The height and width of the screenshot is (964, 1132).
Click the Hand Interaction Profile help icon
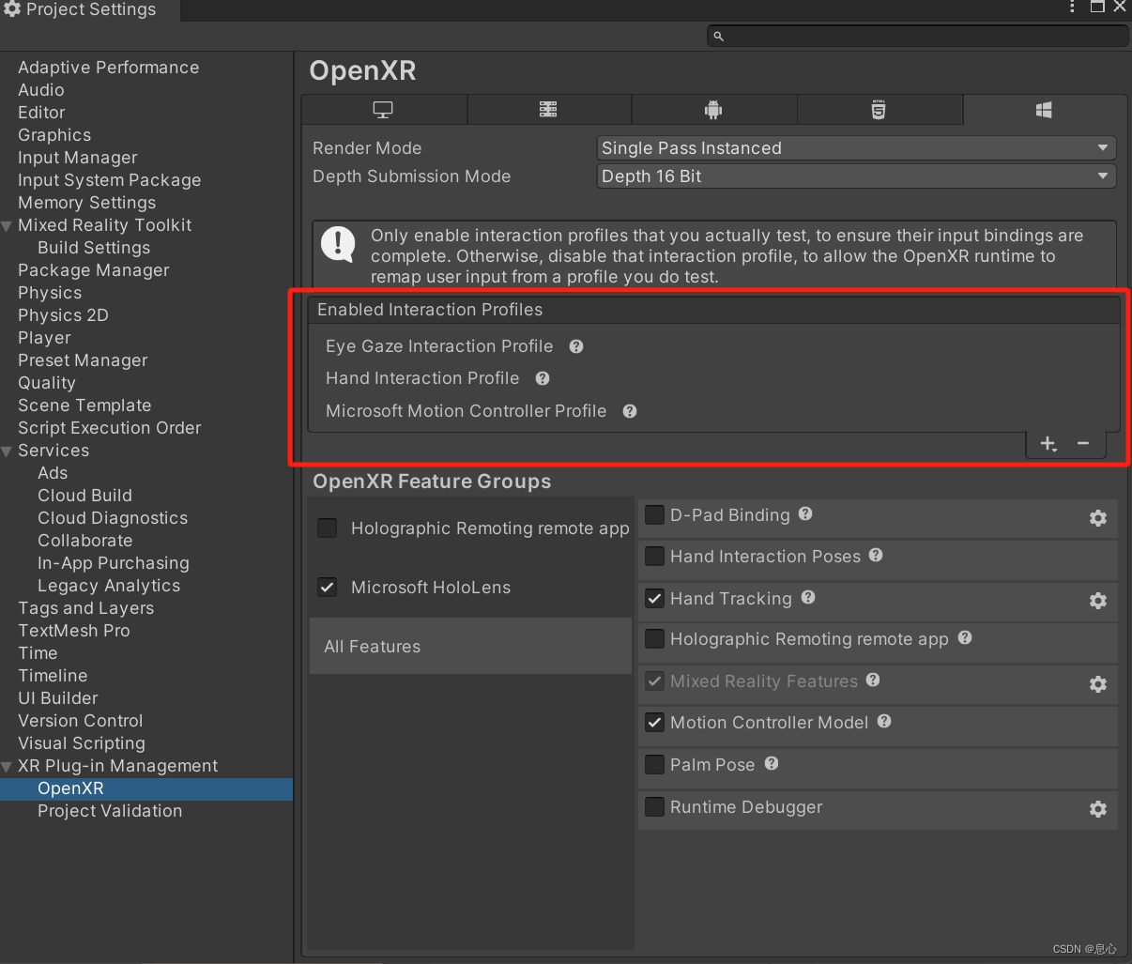pos(542,378)
